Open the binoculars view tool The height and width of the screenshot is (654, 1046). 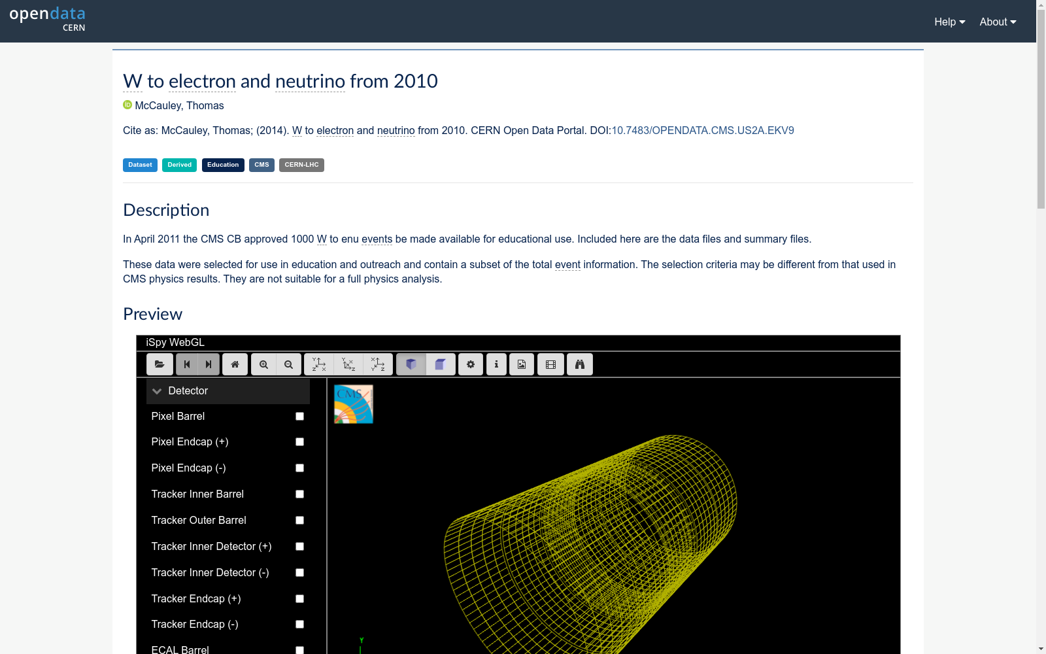[x=580, y=364]
